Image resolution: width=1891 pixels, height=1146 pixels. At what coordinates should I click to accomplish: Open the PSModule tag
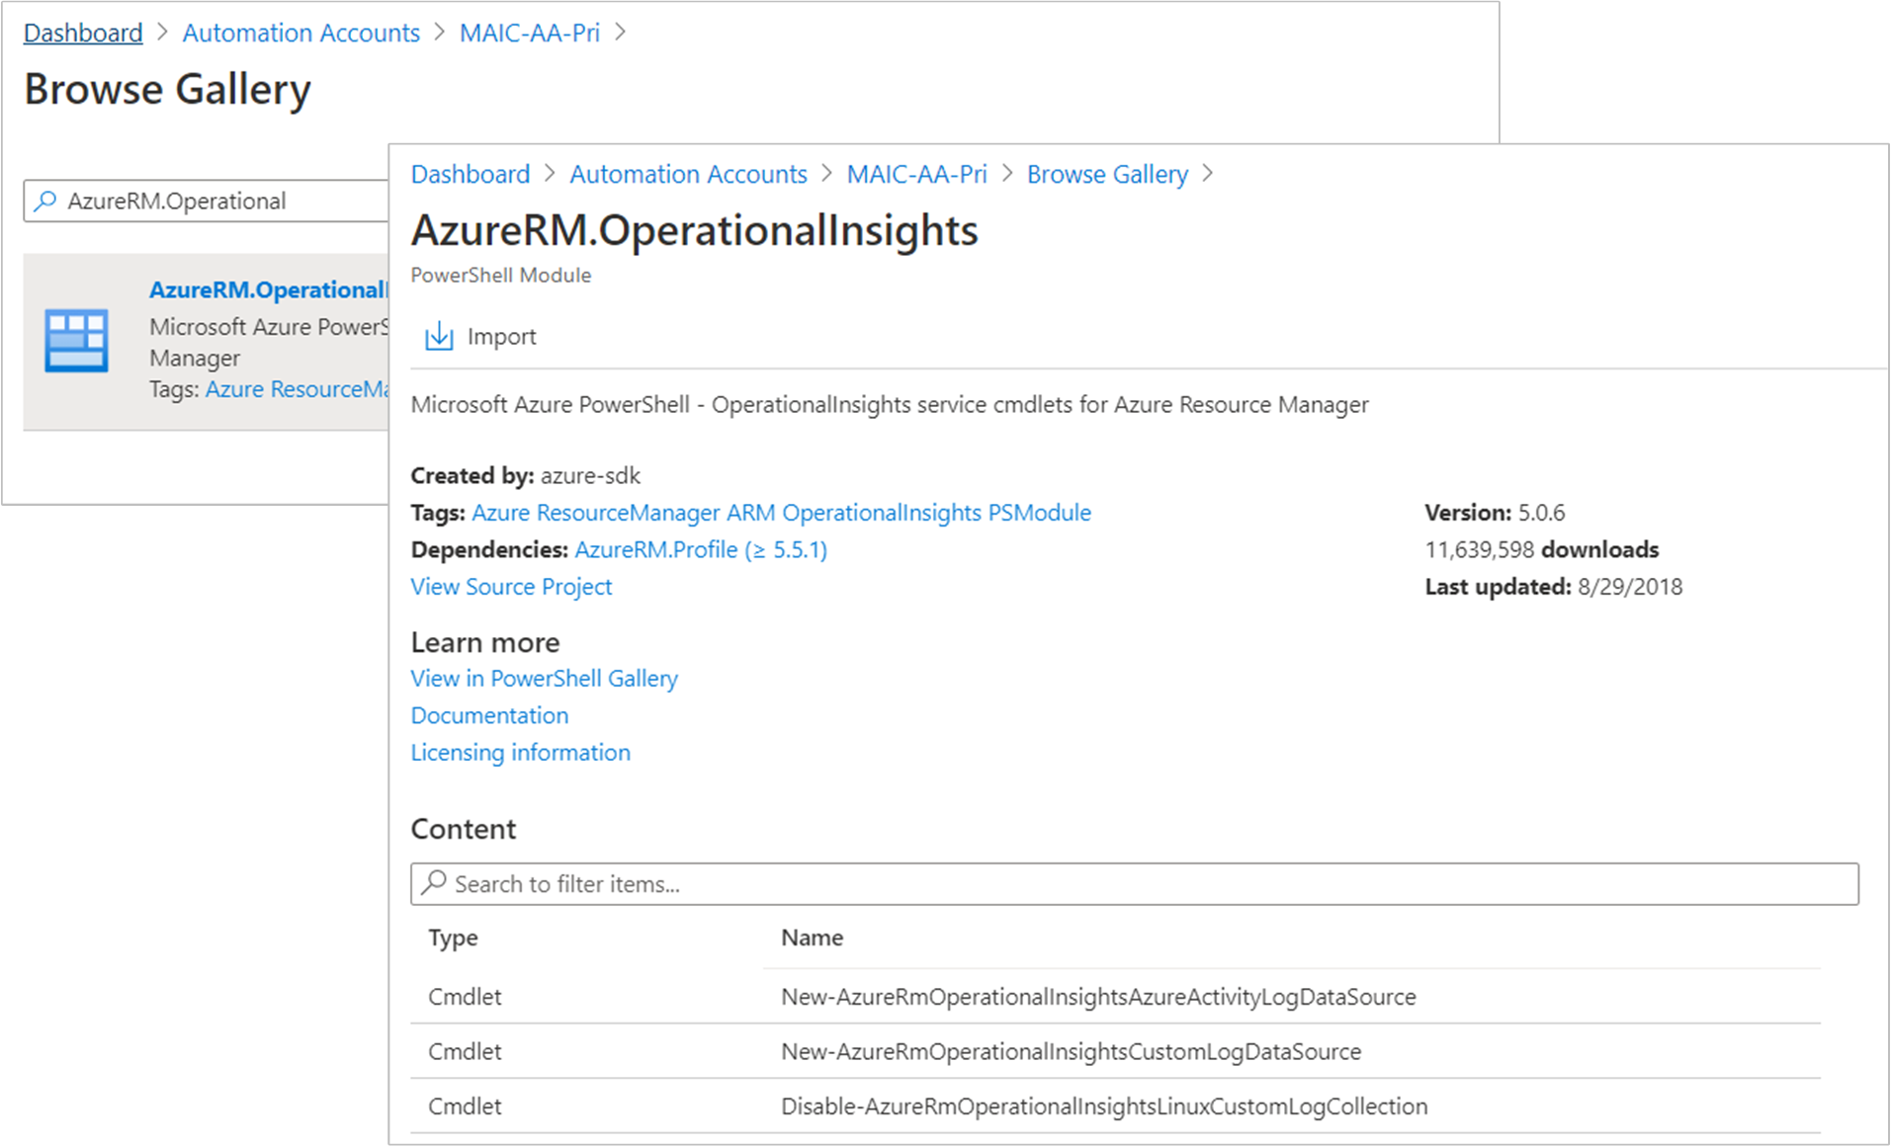pos(1039,512)
